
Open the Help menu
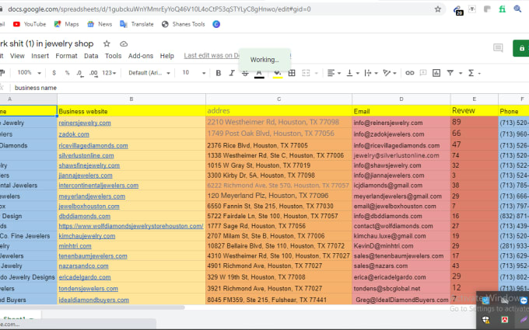[167, 56]
